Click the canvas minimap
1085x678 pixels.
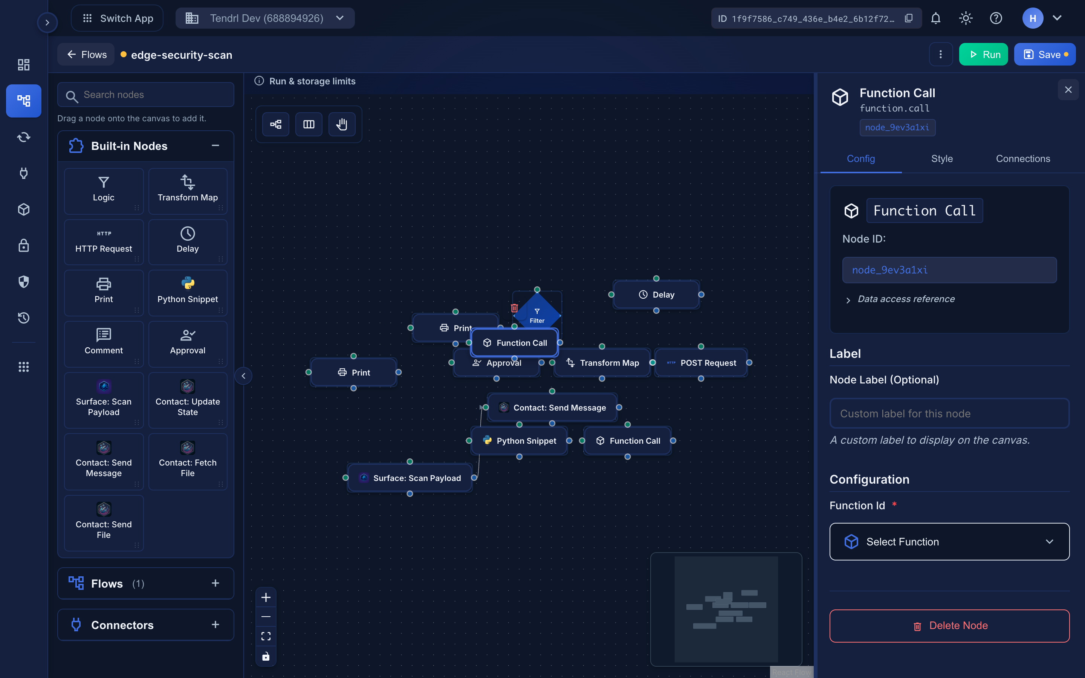click(x=726, y=609)
